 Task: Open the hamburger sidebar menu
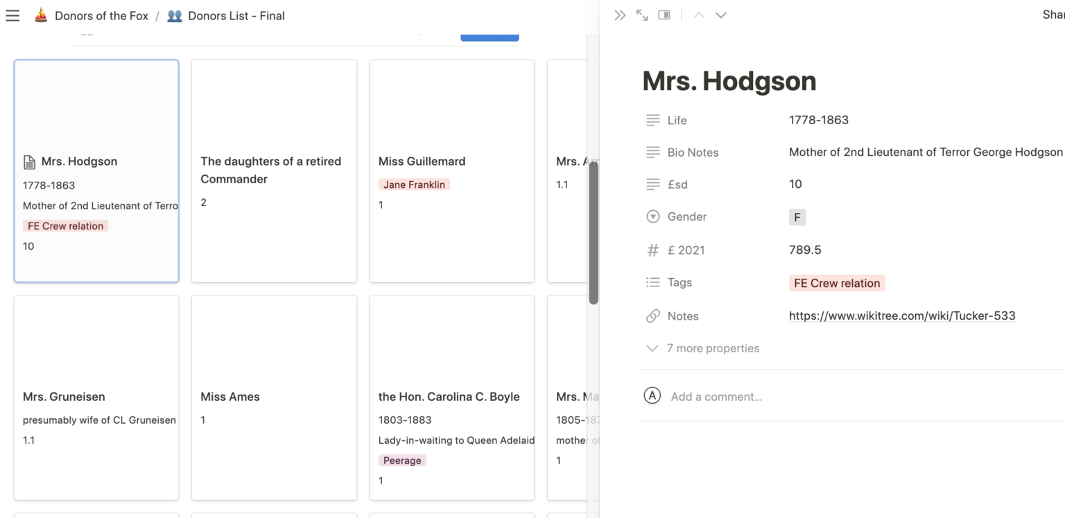(x=12, y=15)
